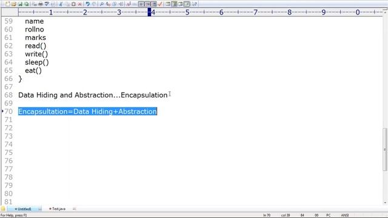Copy the selected text via toolbar
388x218 pixels.
click(67, 4)
